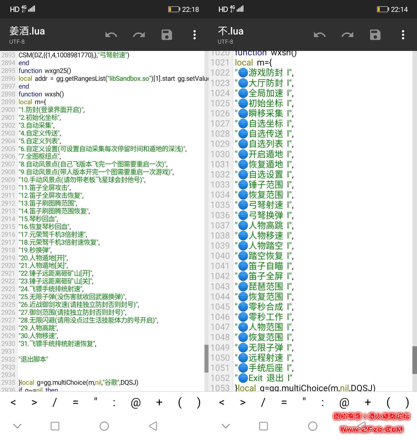Place cursor on line "1.防封(登录界面开启)"
The width and height of the screenshot is (417, 440).
pos(52,110)
